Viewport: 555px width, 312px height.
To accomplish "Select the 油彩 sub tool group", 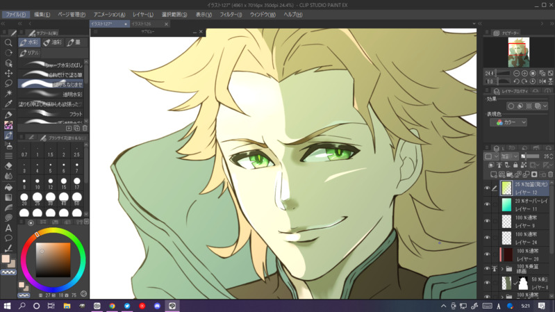I will [x=52, y=42].
